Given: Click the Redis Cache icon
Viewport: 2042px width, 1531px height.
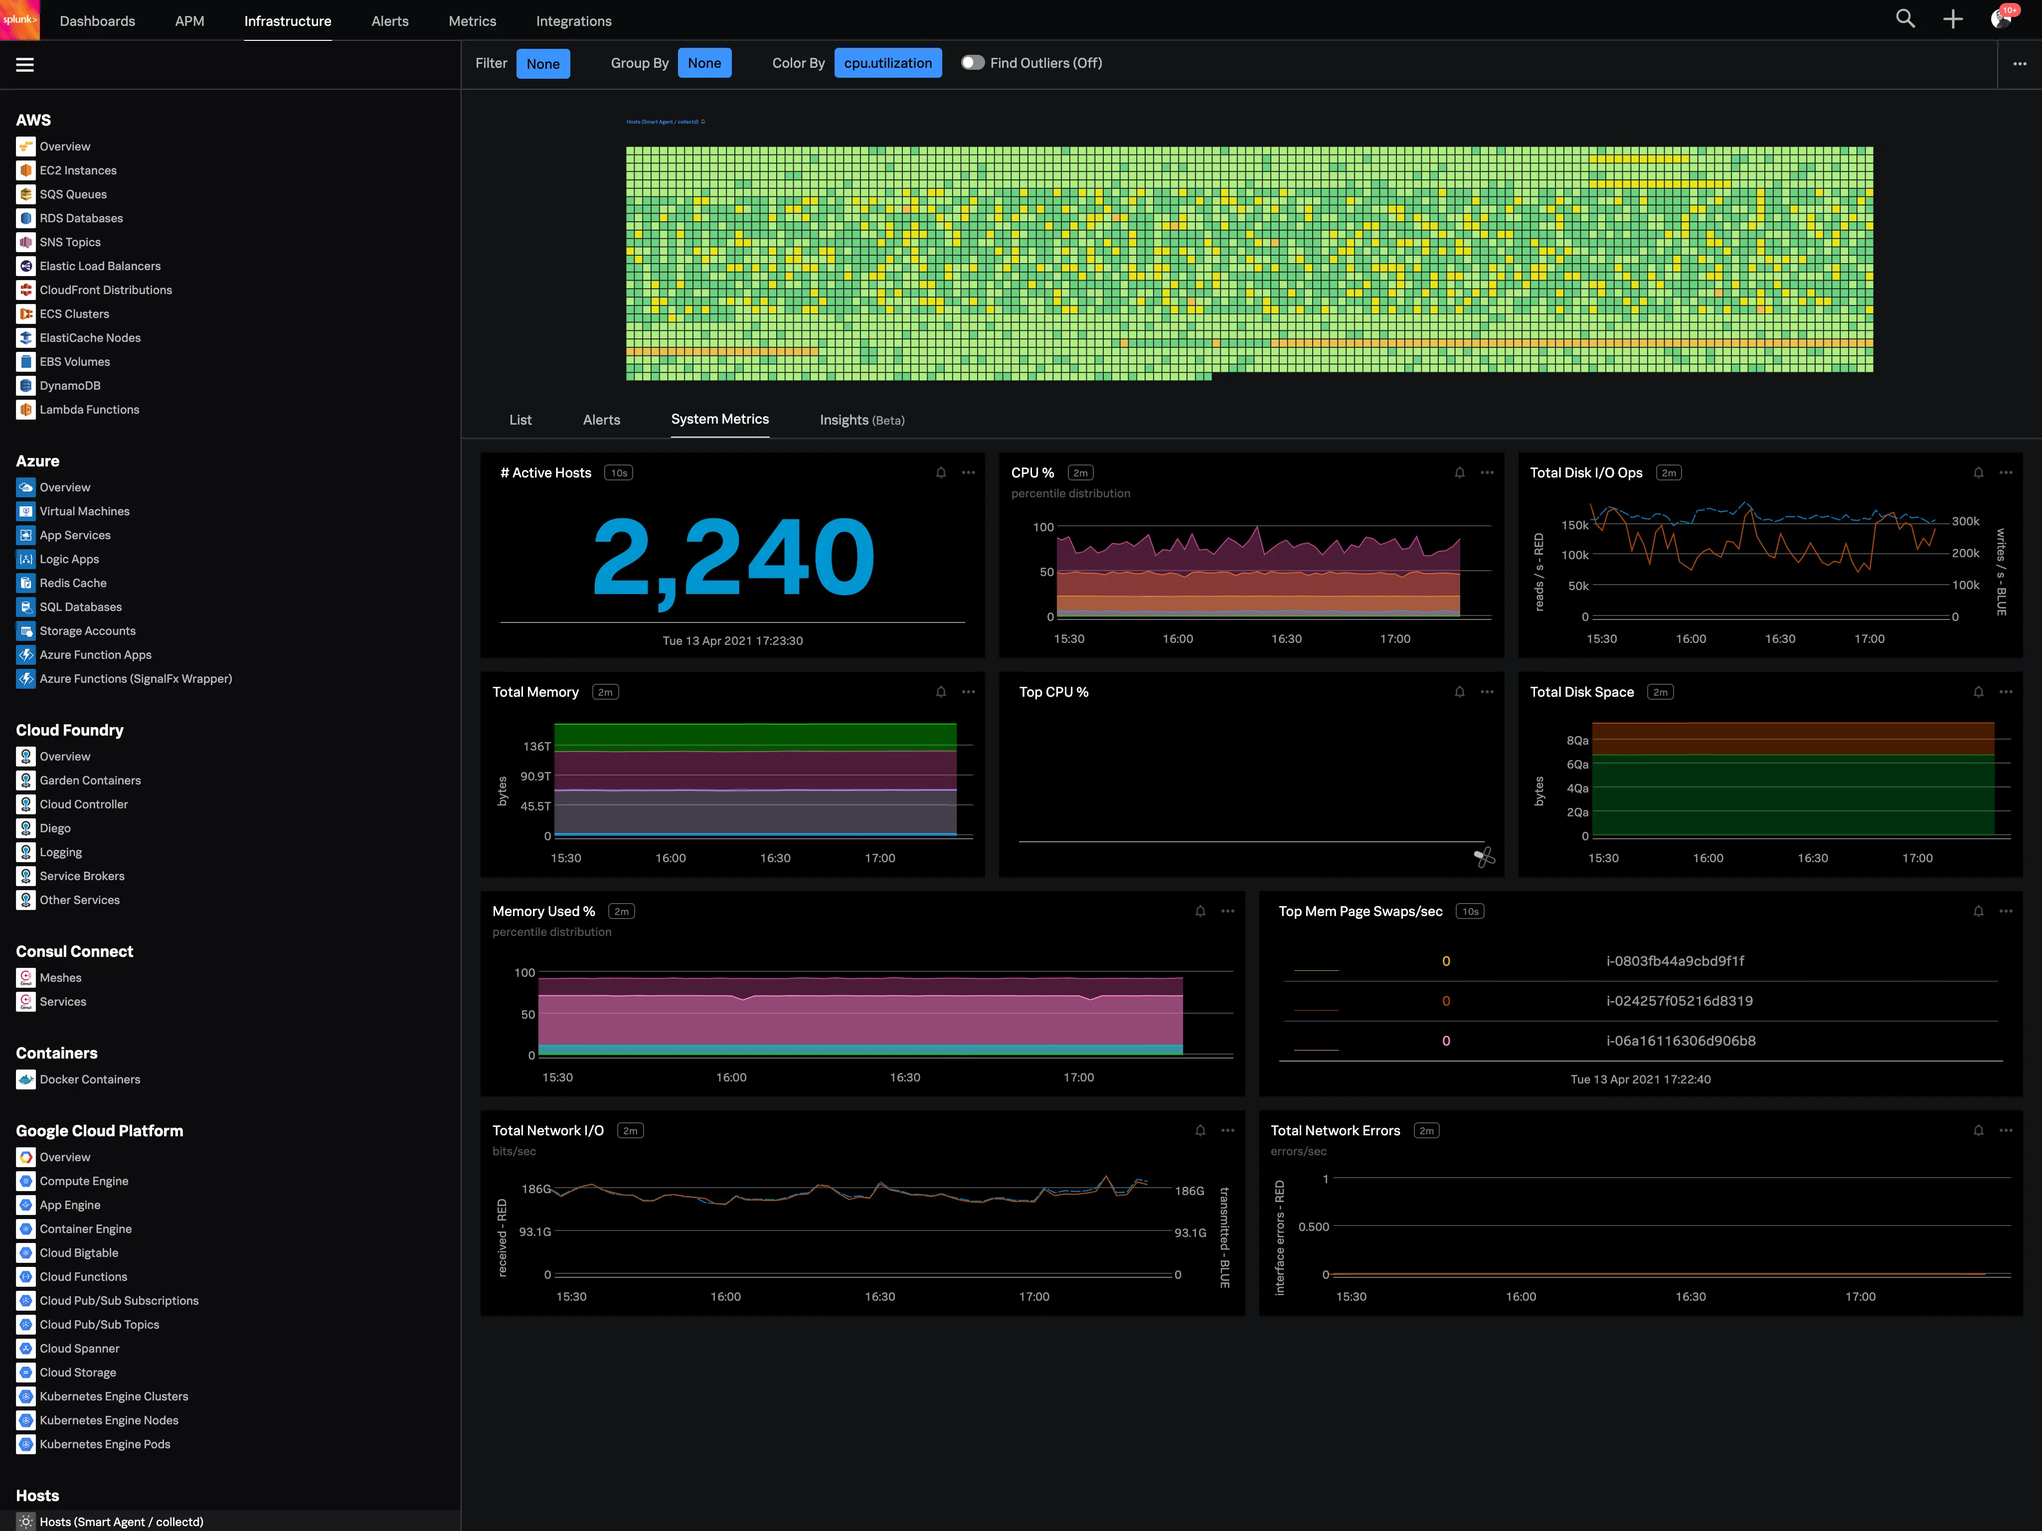Looking at the screenshot, I should point(26,583).
